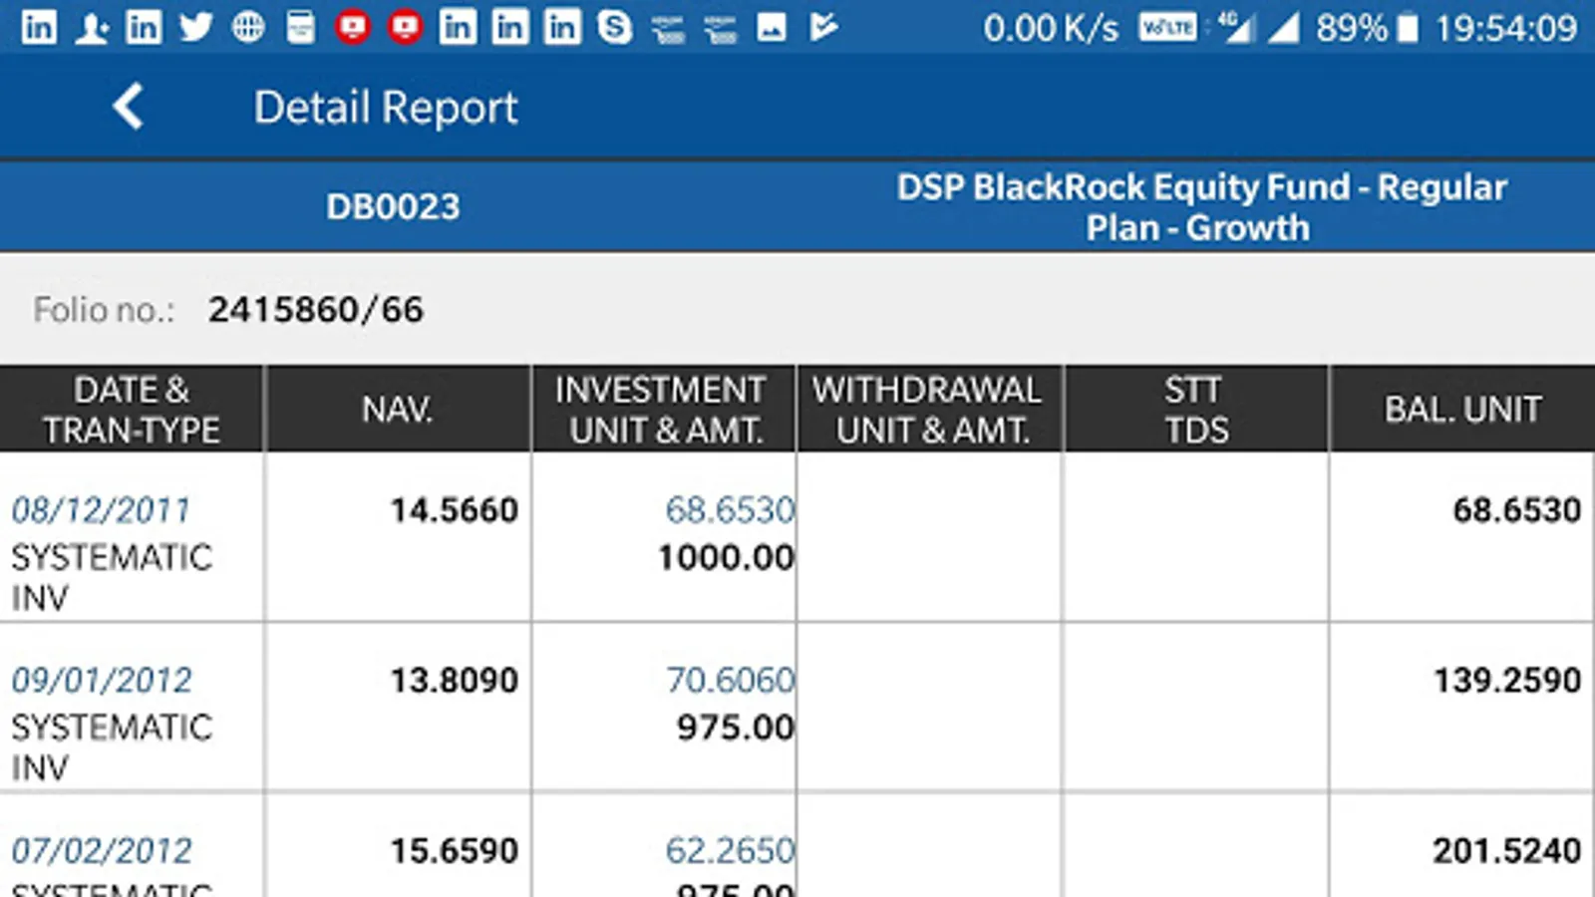Tap the blue investment units 70.6060

pos(730,681)
